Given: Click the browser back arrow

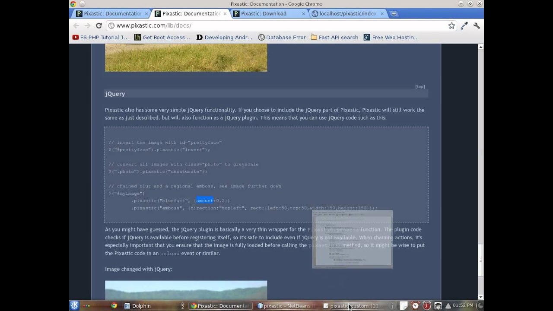Looking at the screenshot, I should click(x=76, y=25).
